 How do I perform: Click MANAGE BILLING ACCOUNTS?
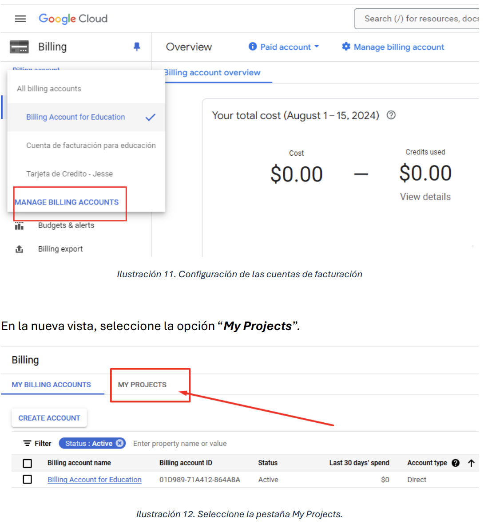pos(67,202)
